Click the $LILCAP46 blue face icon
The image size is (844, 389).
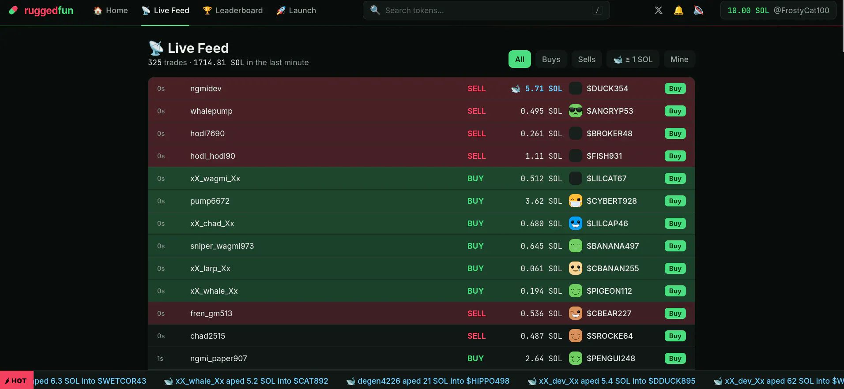[576, 224]
